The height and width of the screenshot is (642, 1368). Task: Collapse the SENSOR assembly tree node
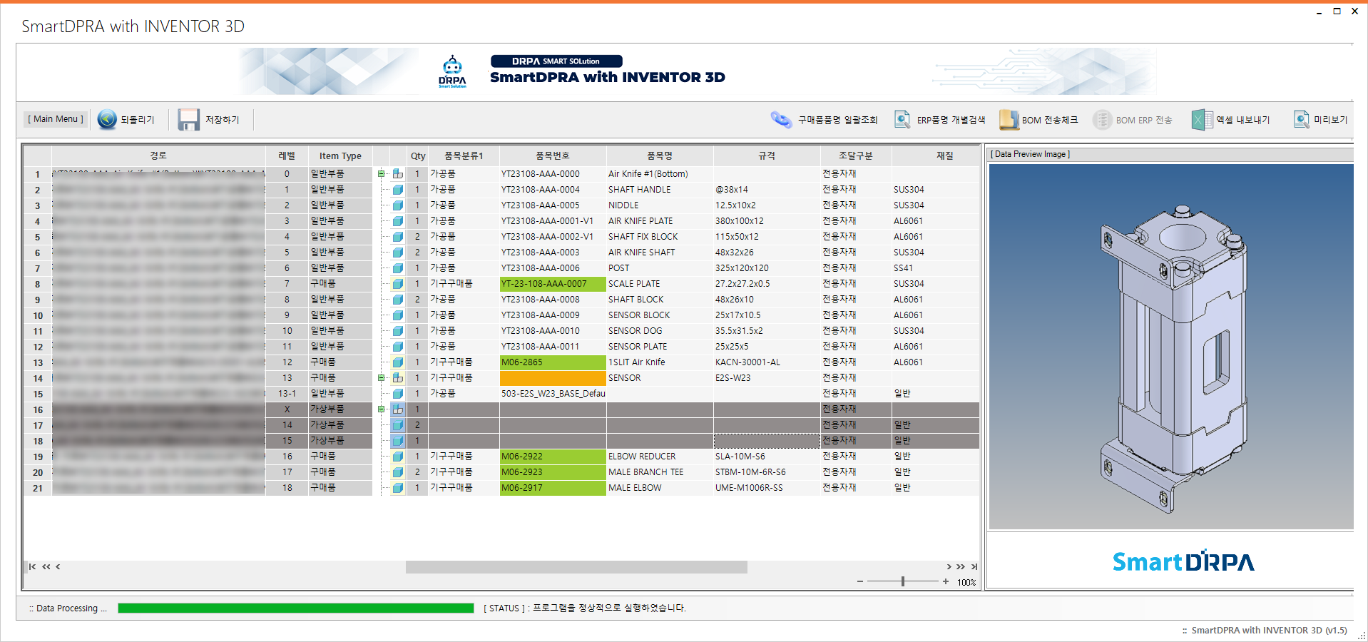click(x=381, y=378)
